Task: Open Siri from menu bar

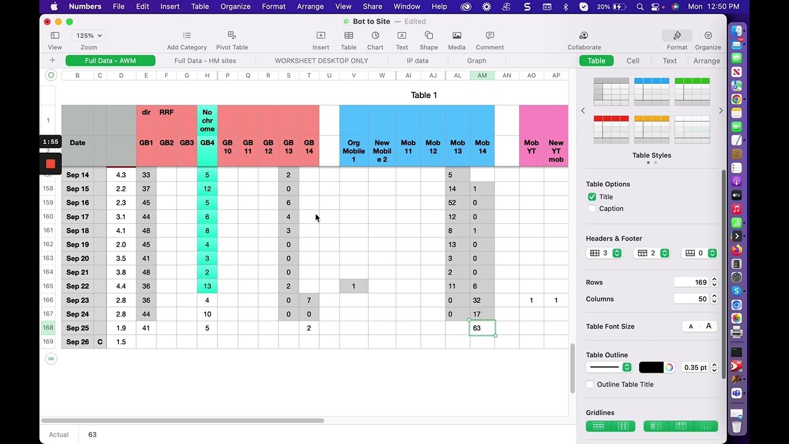Action: point(675,7)
